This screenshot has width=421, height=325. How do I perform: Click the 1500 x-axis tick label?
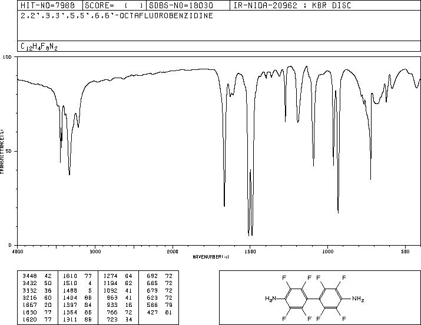pos(250,252)
